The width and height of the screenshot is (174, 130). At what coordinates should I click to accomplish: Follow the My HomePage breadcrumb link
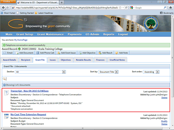click(21, 40)
